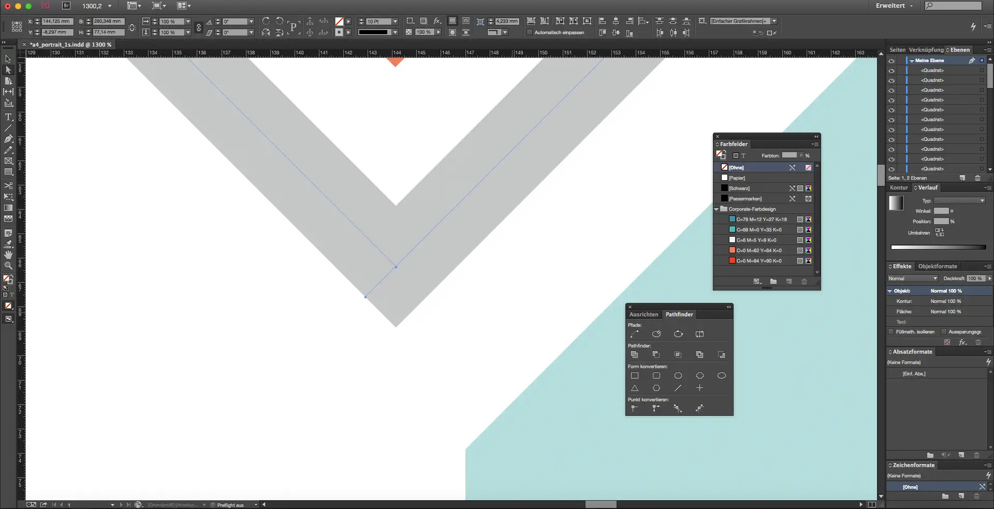Select the C=0 M=84 Y=90 K=0 swatch

pos(758,261)
